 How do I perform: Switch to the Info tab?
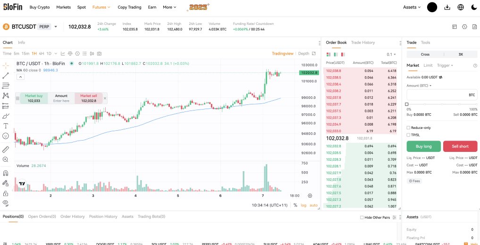tap(21, 42)
